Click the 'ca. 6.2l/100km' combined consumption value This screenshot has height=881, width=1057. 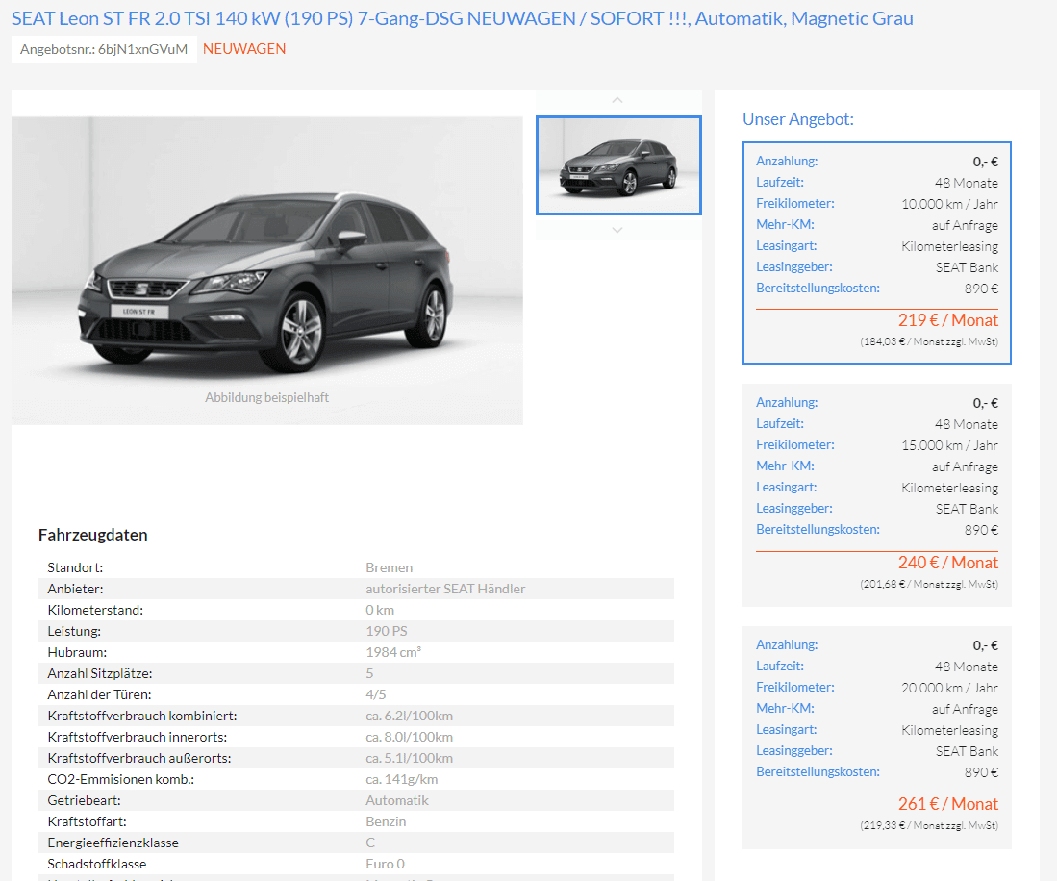point(409,716)
